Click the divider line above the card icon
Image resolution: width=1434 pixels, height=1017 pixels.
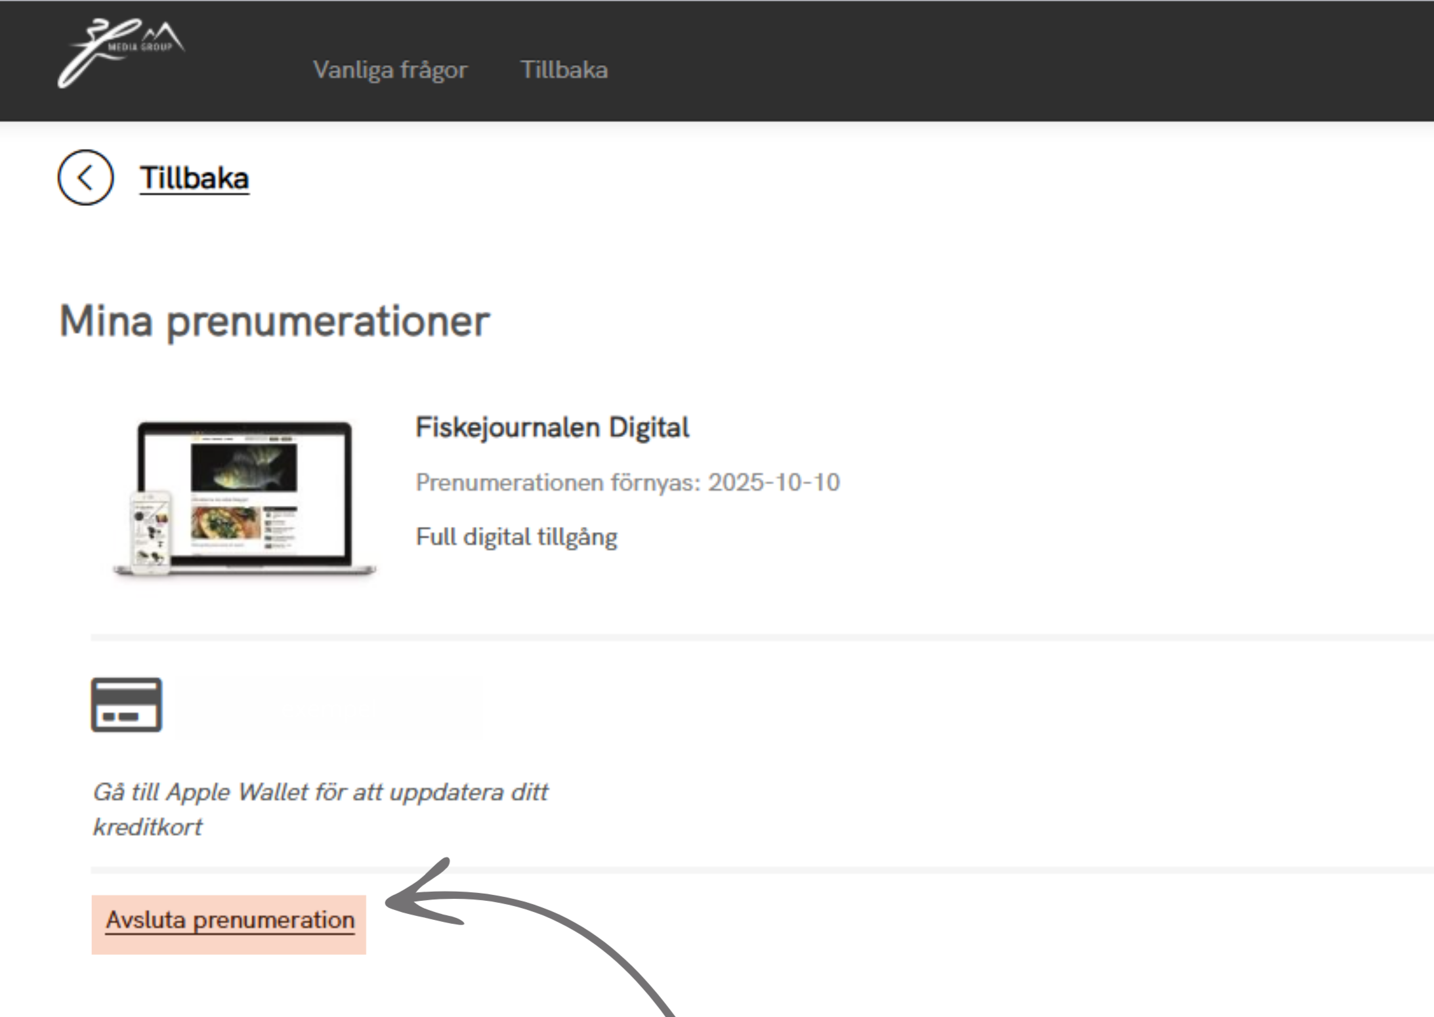pos(722,637)
